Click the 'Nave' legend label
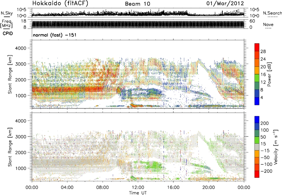 click(268, 24)
